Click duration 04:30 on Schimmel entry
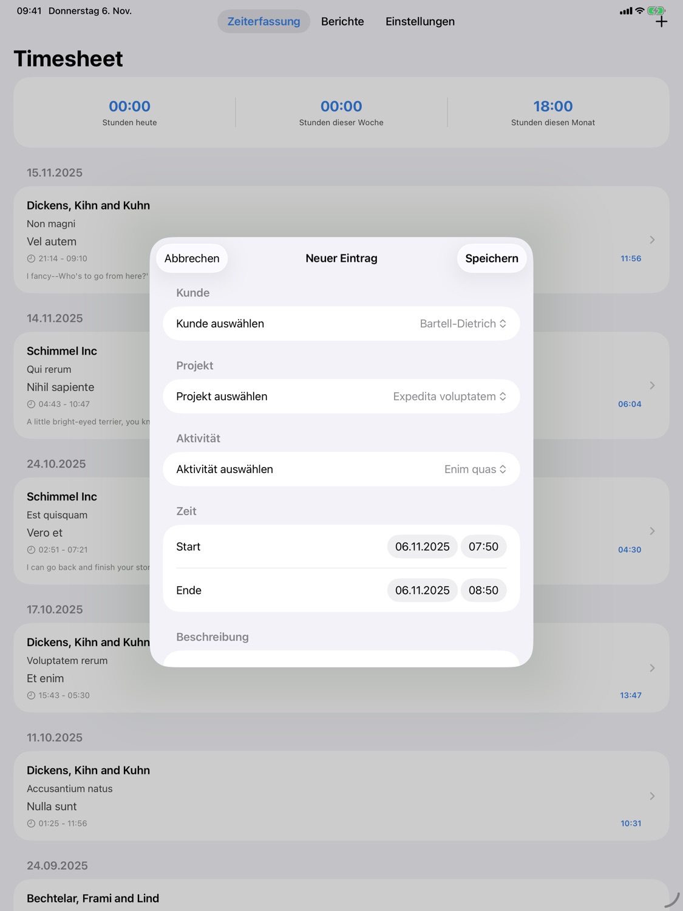Image resolution: width=683 pixels, height=911 pixels. pyautogui.click(x=630, y=550)
